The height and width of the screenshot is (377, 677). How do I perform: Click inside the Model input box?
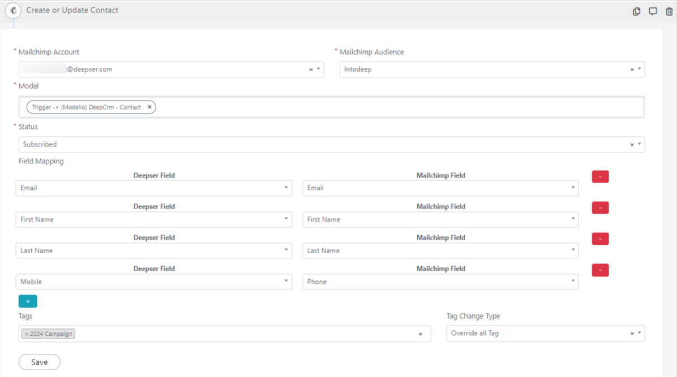point(331,107)
